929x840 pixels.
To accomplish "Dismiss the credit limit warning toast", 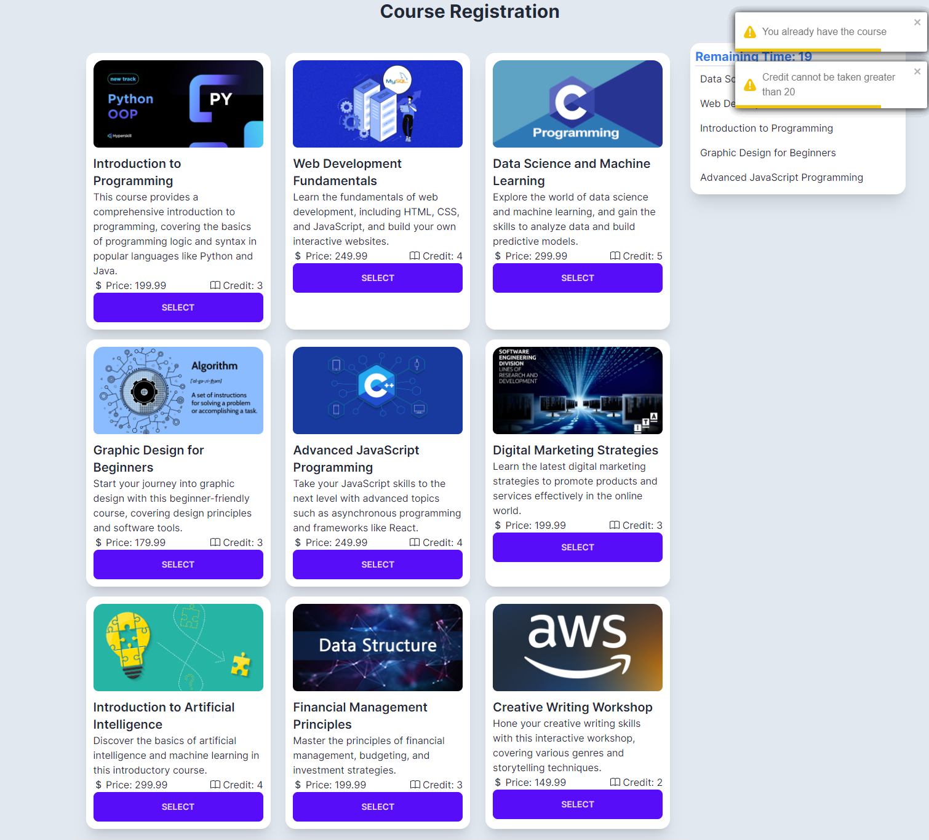I will click(x=917, y=72).
